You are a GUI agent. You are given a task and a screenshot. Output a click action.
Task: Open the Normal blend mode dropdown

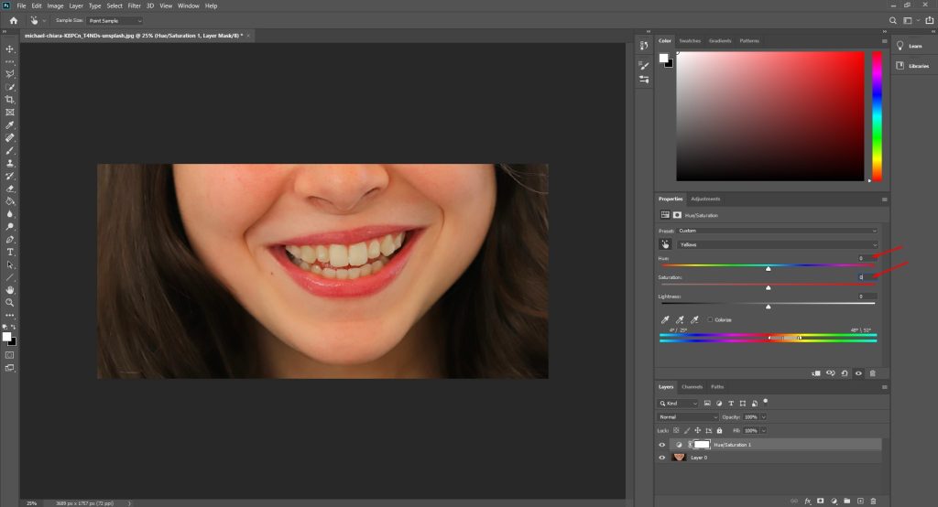coord(689,416)
